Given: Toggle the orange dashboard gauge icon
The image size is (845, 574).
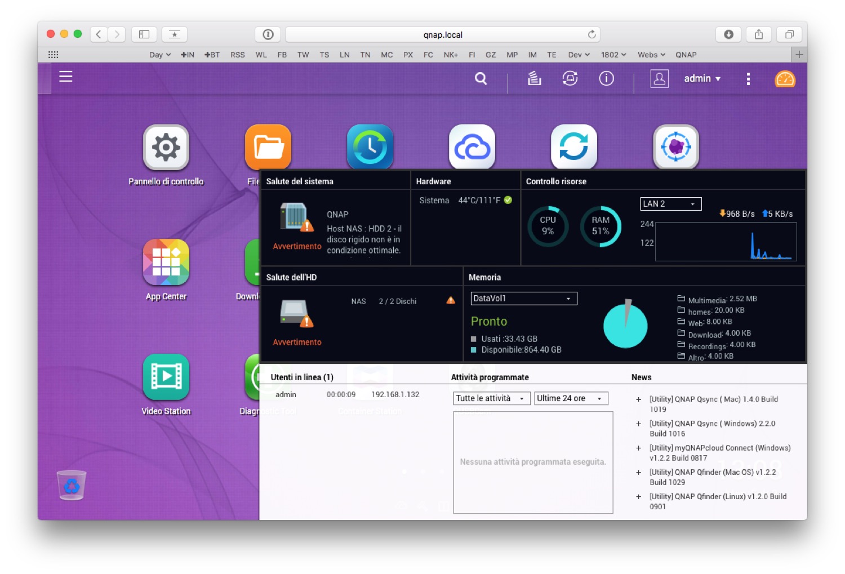Looking at the screenshot, I should tap(785, 79).
